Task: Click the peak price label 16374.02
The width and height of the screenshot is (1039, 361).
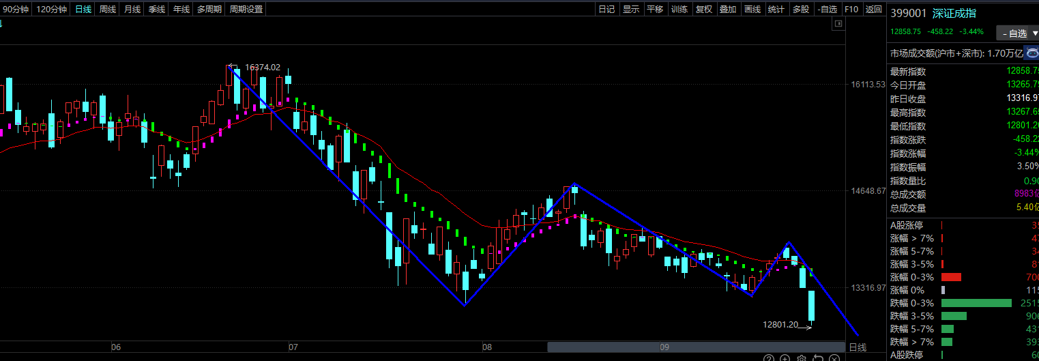Action: [x=263, y=67]
